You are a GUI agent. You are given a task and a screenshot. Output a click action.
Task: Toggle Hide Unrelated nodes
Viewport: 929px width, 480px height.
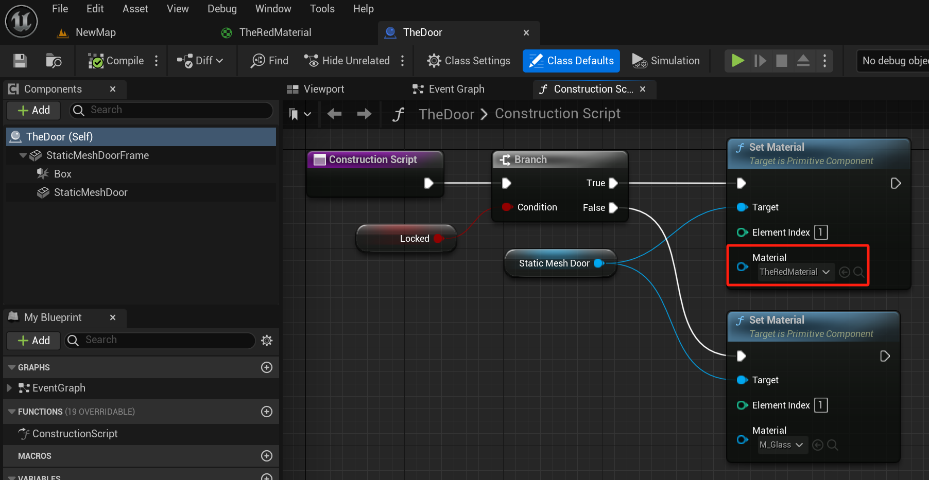tap(347, 61)
